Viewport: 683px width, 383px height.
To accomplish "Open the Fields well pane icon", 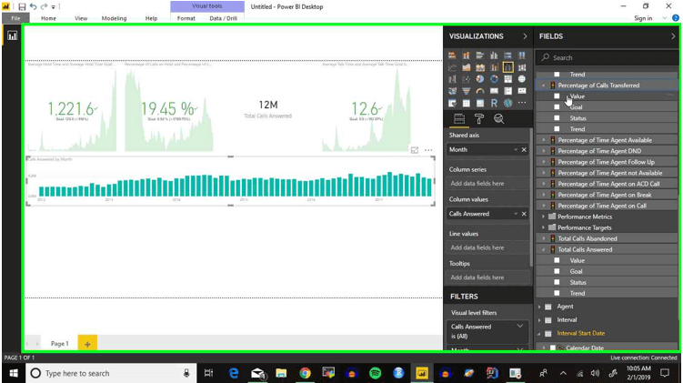I will [459, 118].
